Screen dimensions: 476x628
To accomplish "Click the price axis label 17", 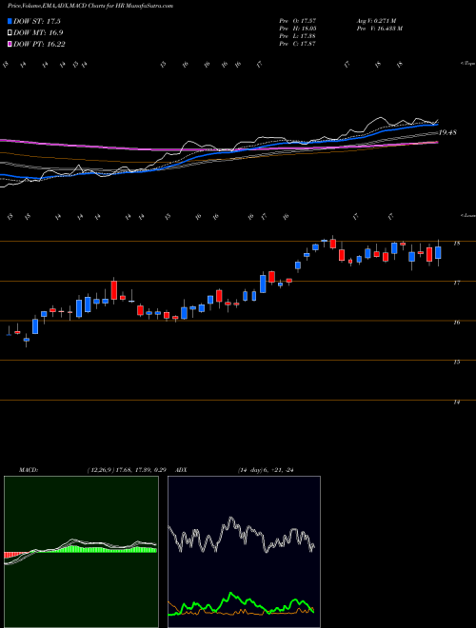I will pyautogui.click(x=456, y=283).
